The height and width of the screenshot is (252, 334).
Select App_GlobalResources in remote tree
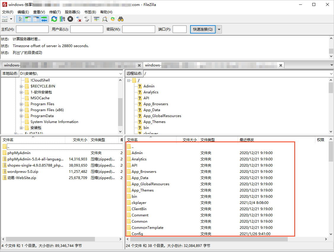tap(162, 116)
